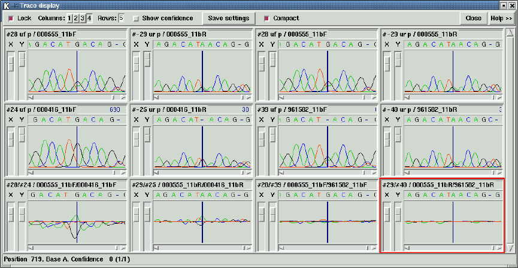Choose 4 columns option
The height and width of the screenshot is (268, 518).
point(89,18)
